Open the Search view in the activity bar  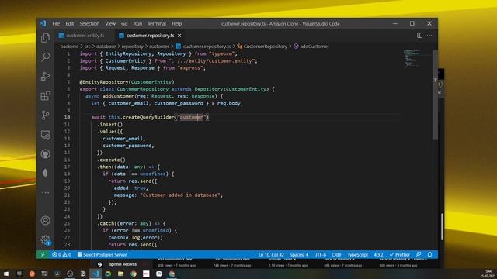point(45,57)
